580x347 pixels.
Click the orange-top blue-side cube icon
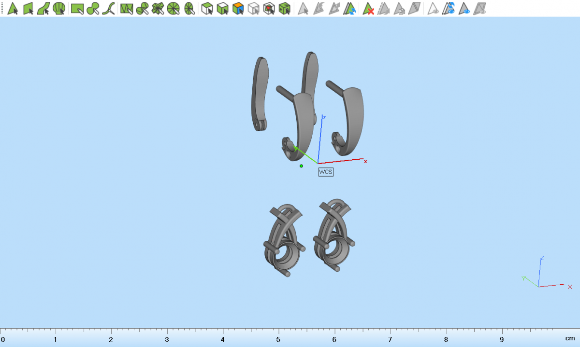click(238, 8)
